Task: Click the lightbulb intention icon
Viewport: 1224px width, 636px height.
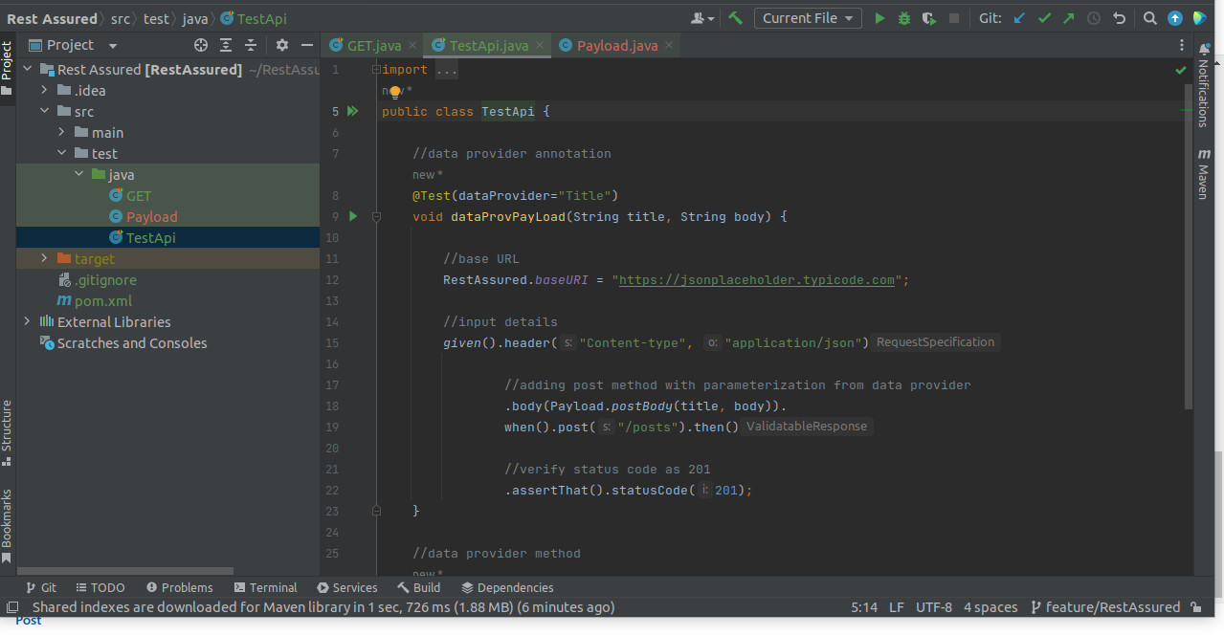Action: pos(394,92)
